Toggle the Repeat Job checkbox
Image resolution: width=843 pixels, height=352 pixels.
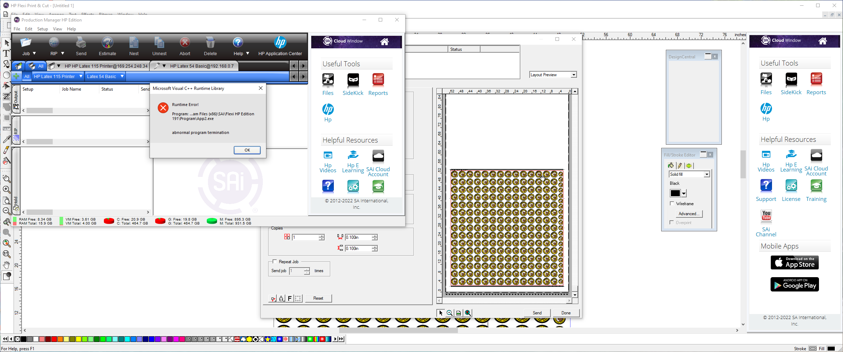(275, 261)
